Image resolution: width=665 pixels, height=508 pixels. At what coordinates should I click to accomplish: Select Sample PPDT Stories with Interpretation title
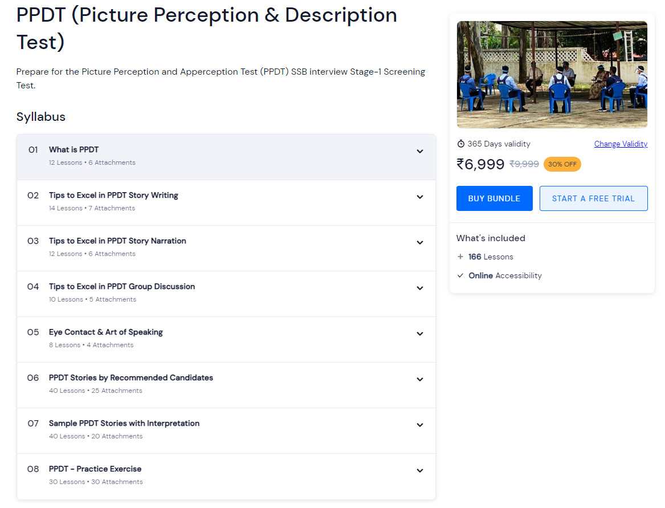(x=124, y=424)
